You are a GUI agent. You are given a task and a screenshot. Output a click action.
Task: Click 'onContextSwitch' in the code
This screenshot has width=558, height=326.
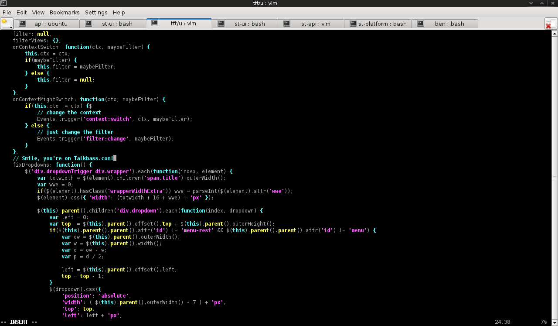tap(36, 47)
